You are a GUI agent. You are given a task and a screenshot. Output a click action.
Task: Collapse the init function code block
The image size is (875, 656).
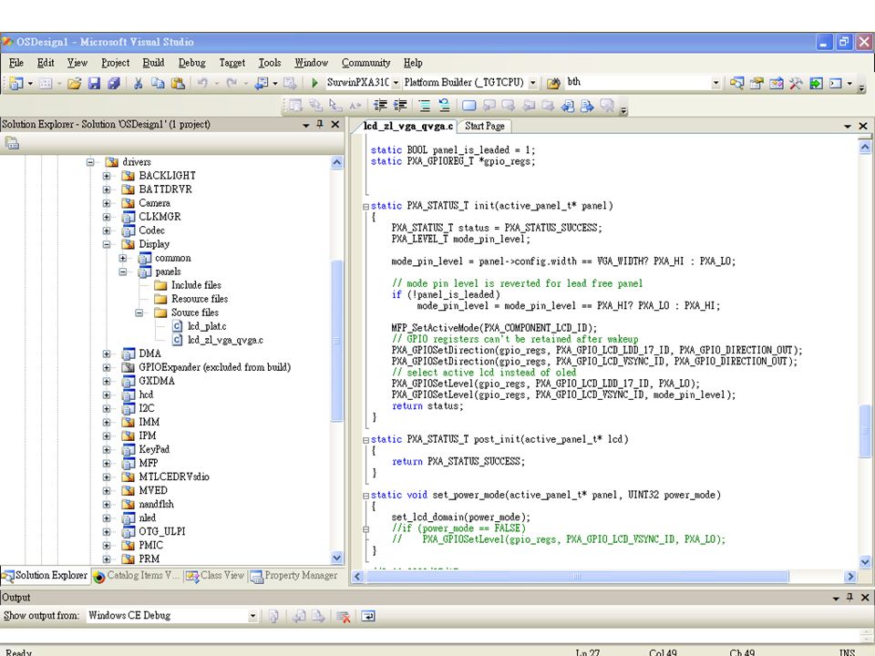coord(366,207)
